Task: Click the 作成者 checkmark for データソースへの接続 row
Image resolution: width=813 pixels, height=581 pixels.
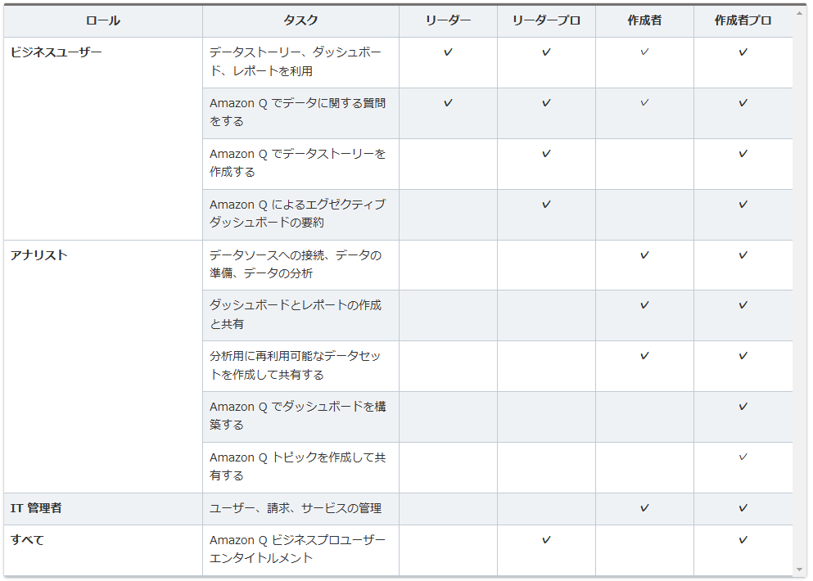Action: click(644, 255)
